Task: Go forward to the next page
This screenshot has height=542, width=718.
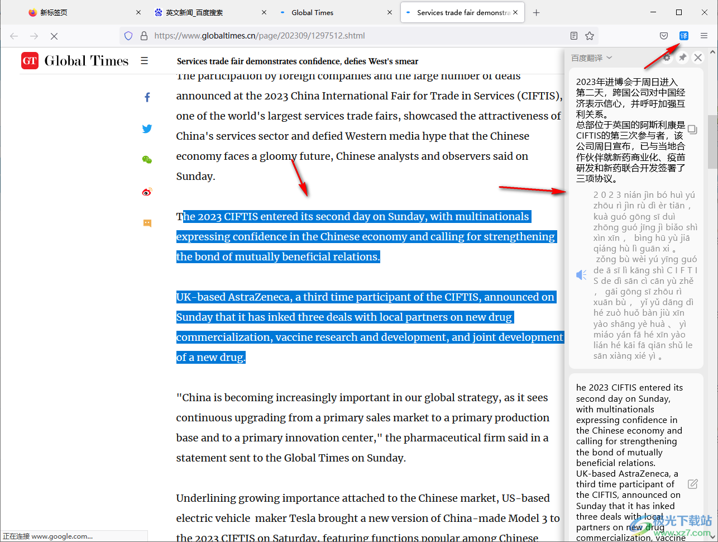Action: (34, 36)
